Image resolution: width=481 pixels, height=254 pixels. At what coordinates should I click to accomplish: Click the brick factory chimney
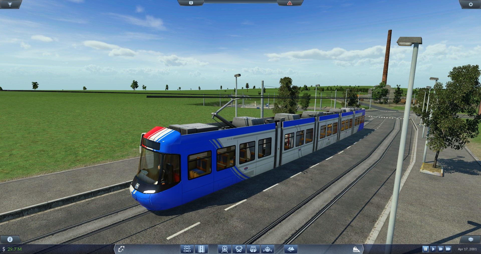click(x=387, y=57)
